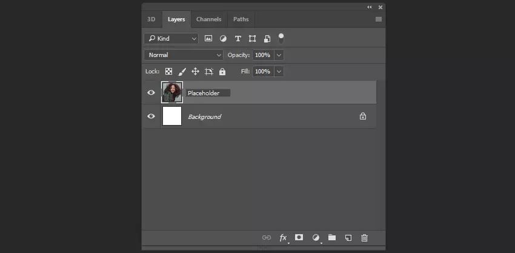The width and height of the screenshot is (515, 253).
Task: Filter for shape layers icon
Action: point(252,38)
